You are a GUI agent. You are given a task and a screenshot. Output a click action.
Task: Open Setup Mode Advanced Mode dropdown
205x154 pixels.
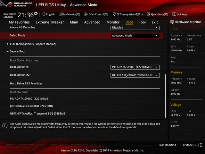135,36
